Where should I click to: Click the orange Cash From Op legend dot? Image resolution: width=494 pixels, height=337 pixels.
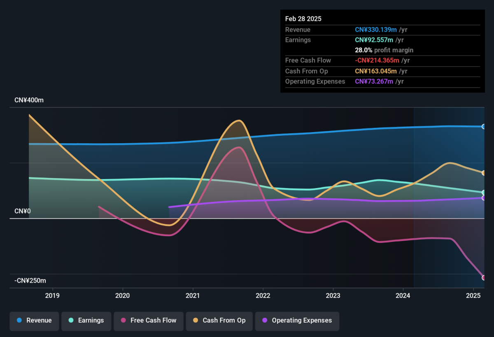(196, 321)
